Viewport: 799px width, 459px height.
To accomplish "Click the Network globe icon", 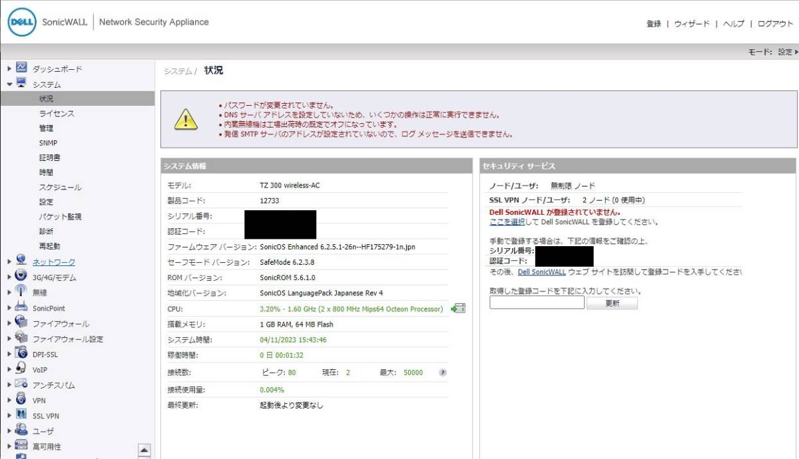I will pos(21,261).
